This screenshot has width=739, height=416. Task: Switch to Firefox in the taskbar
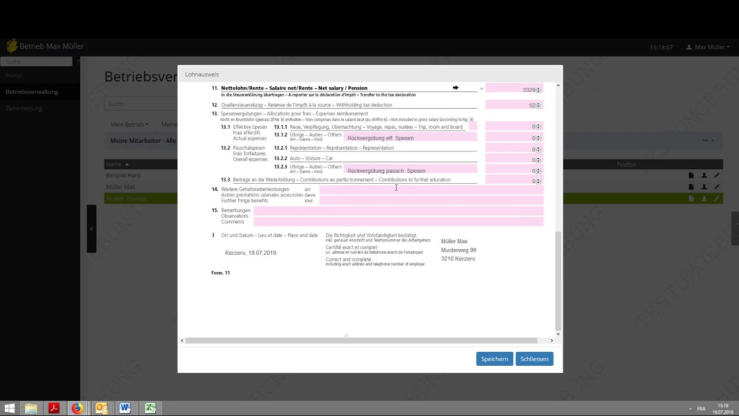tap(77, 408)
